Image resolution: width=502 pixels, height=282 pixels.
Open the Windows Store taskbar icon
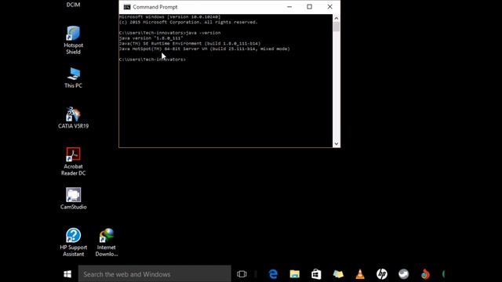316,274
